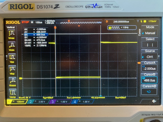Click the speaker mute icon
The image size is (163, 122).
[154, 101]
